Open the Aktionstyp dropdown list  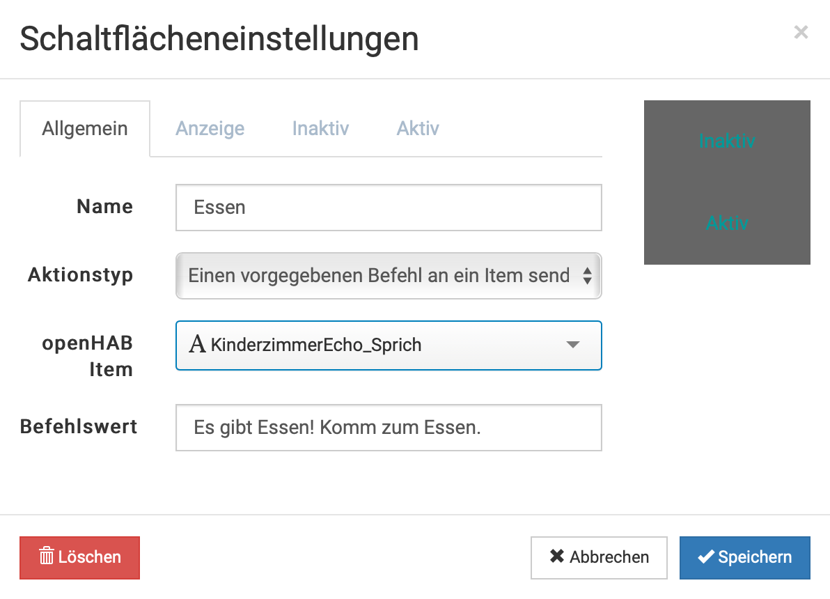coord(379,276)
